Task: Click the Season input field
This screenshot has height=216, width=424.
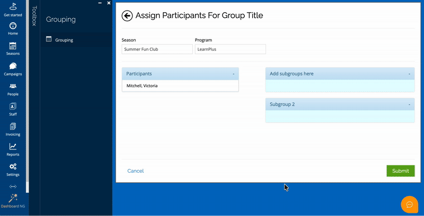Action: pos(157,49)
